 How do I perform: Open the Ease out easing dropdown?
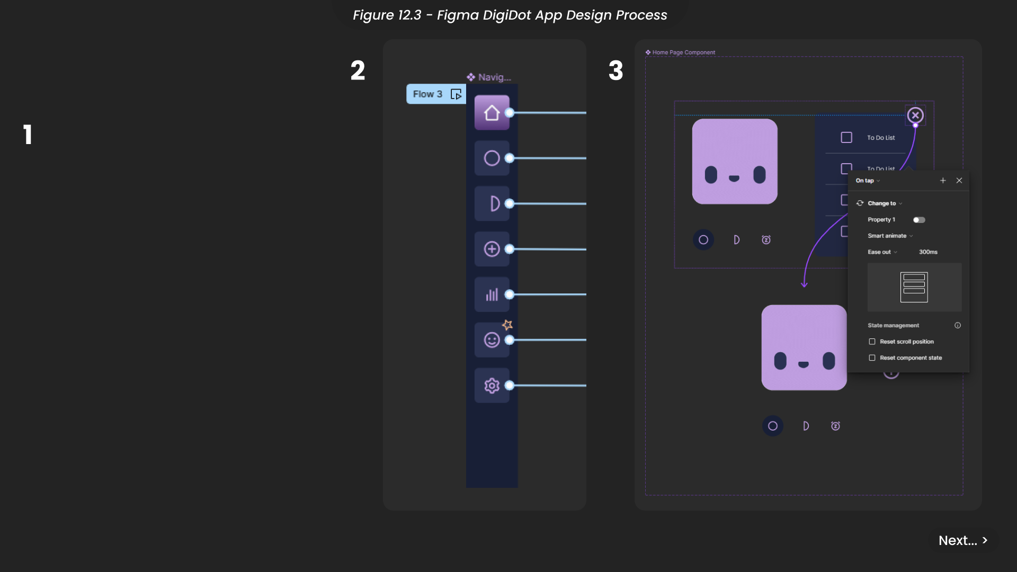[x=882, y=252]
